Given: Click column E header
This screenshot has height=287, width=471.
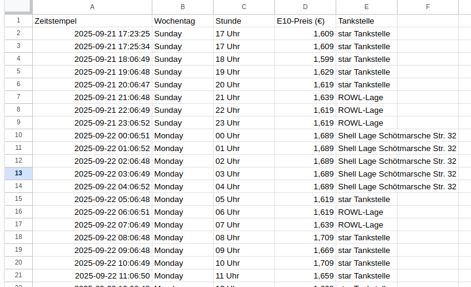Looking at the screenshot, I should click(x=367, y=7).
